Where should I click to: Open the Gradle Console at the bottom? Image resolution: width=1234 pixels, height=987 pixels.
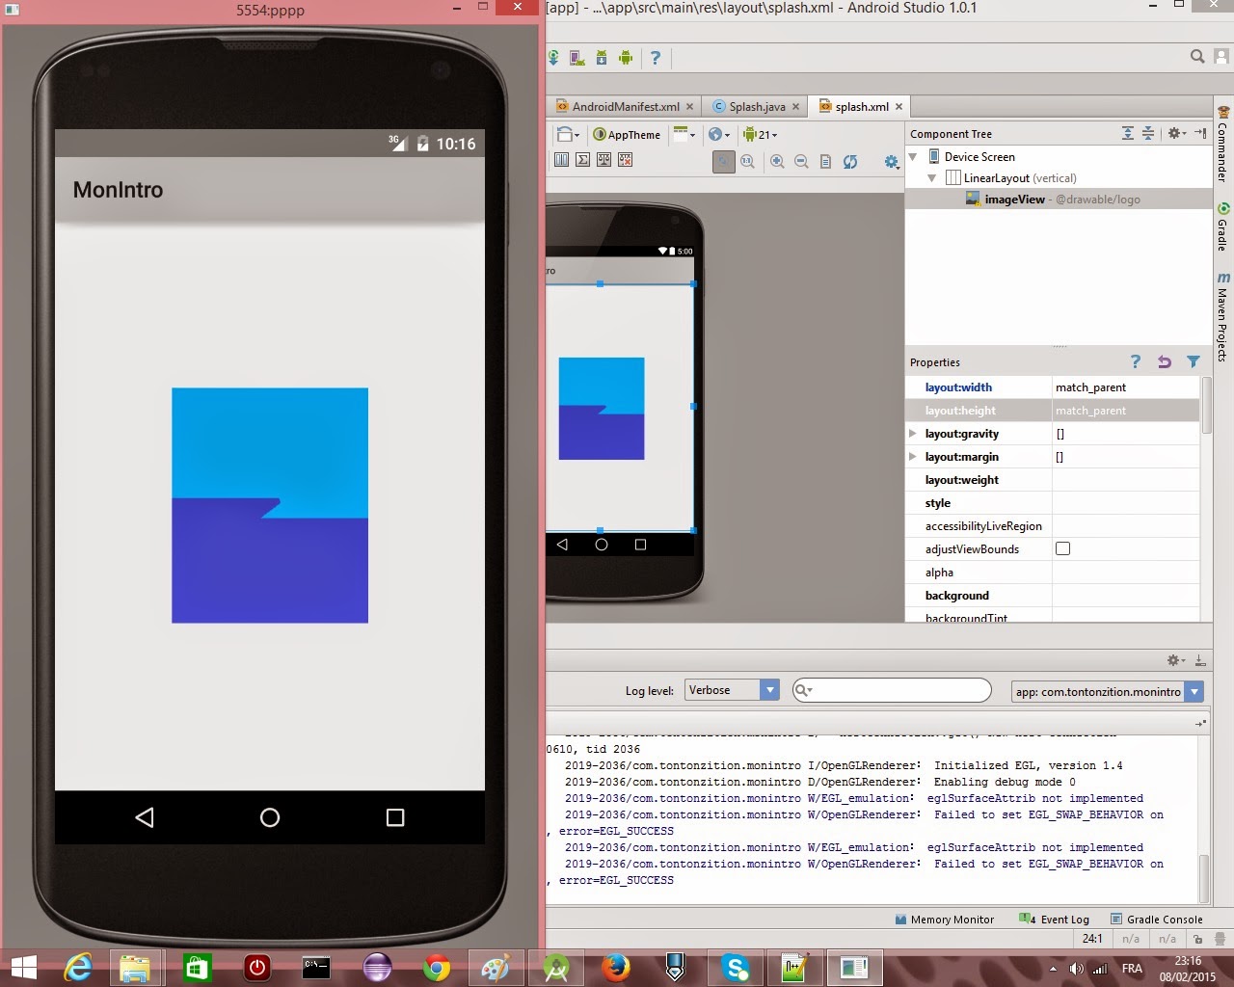[1164, 919]
